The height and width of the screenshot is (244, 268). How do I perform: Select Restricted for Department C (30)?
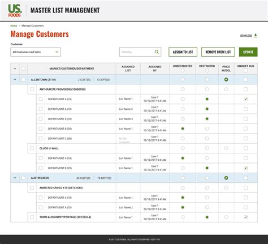pyautogui.click(x=207, y=139)
